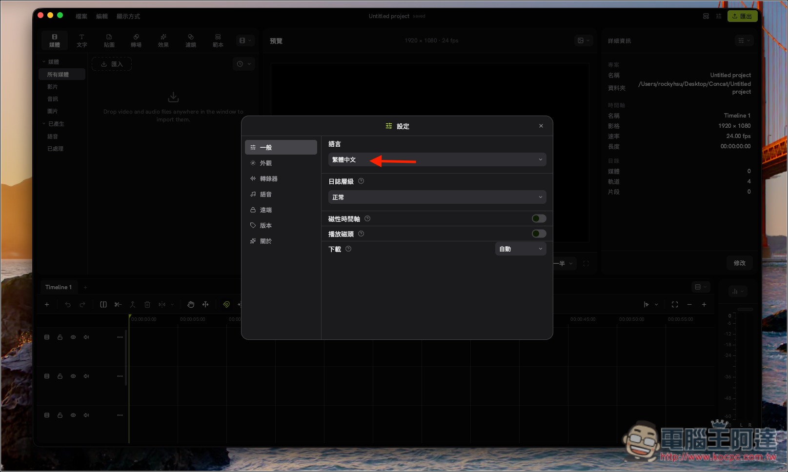Select the 濾鏡 filters tab
This screenshot has width=788, height=472.
click(x=191, y=41)
